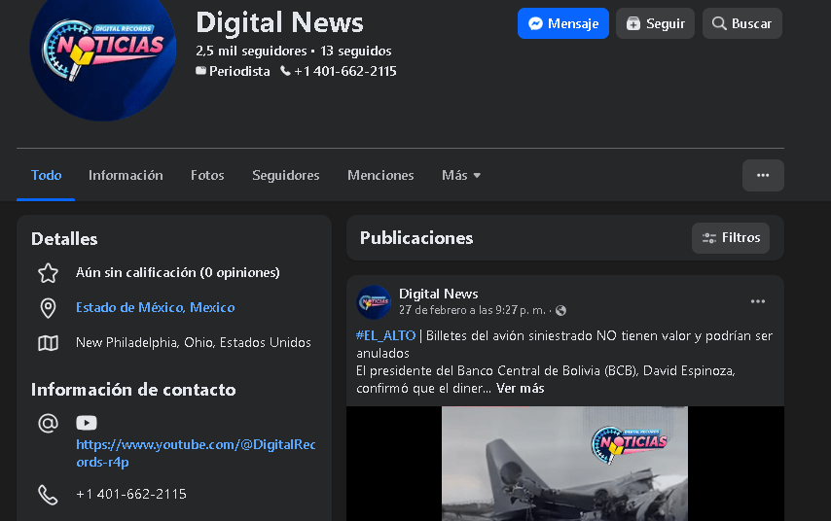
Task: Click the star rating icon in Detalles
Action: (48, 272)
